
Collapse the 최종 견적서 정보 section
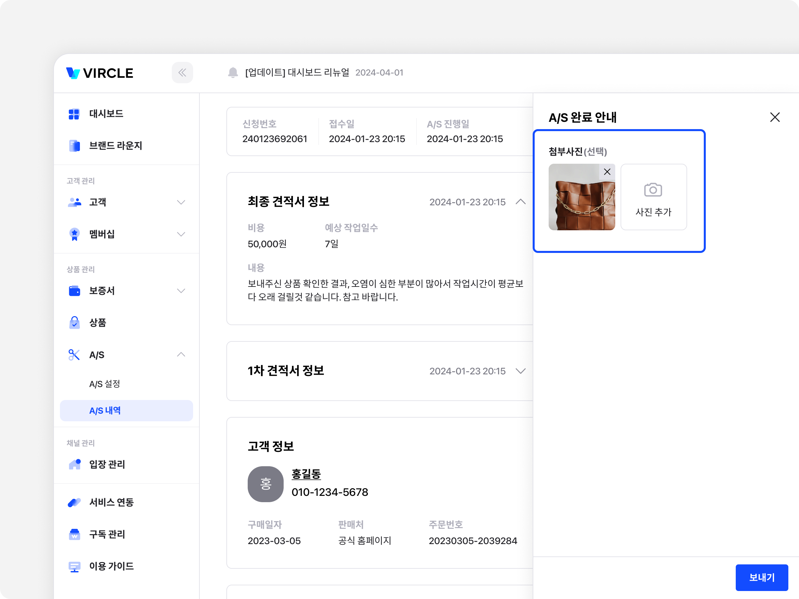point(520,202)
